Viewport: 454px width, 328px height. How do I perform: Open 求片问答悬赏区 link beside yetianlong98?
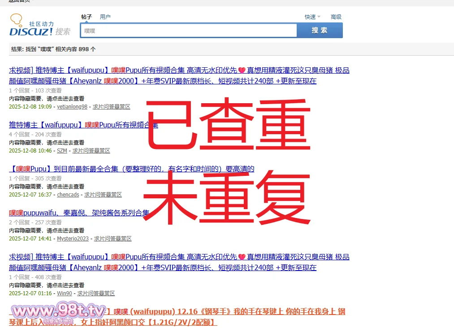click(112, 107)
